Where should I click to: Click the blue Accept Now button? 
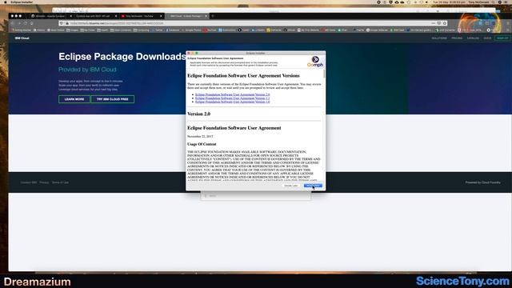[313, 186]
